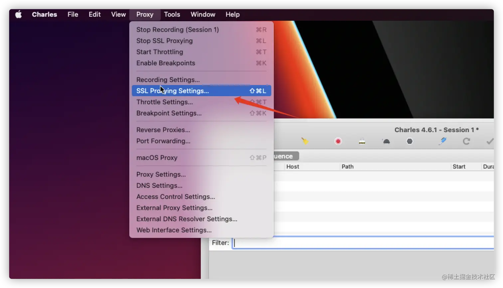This screenshot has height=288, width=503.
Task: Click the checkmark validate icon
Action: pyautogui.click(x=490, y=141)
